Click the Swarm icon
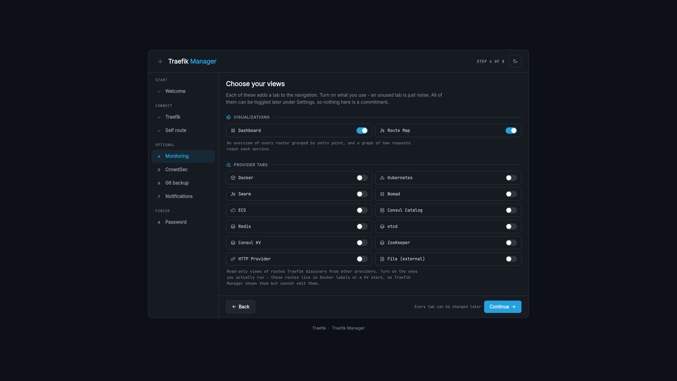Image resolution: width=677 pixels, height=381 pixels. (x=233, y=194)
